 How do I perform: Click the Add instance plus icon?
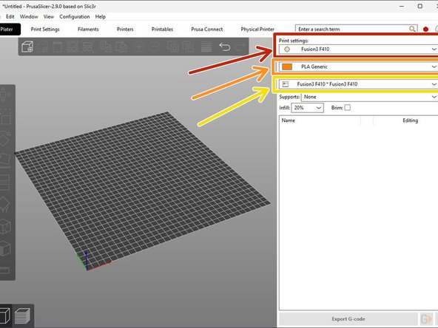coord(139,47)
